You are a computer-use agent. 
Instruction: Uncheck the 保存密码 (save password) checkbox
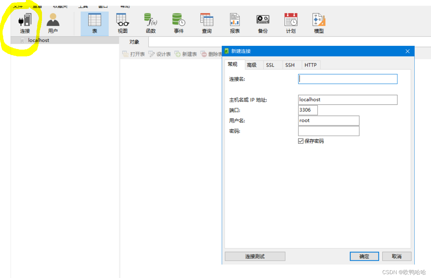pyautogui.click(x=301, y=141)
